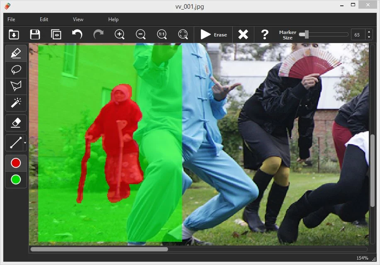Zoom in on the image
Screen dimensions: 380x265
119,34
